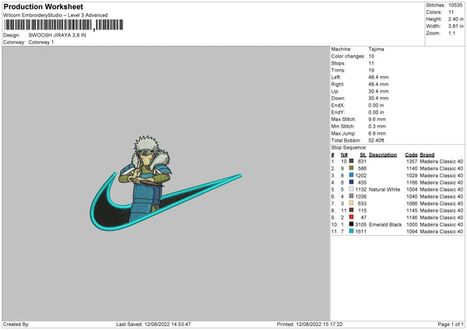Click the Machine value 'Tajima'

point(376,49)
